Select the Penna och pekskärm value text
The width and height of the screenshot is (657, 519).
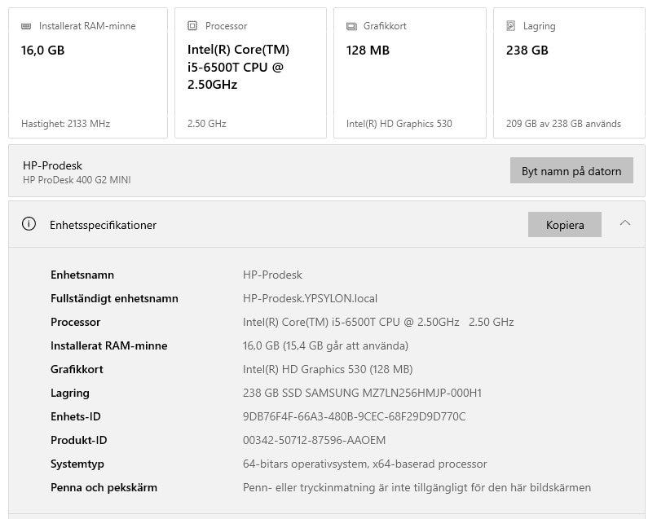(x=417, y=487)
